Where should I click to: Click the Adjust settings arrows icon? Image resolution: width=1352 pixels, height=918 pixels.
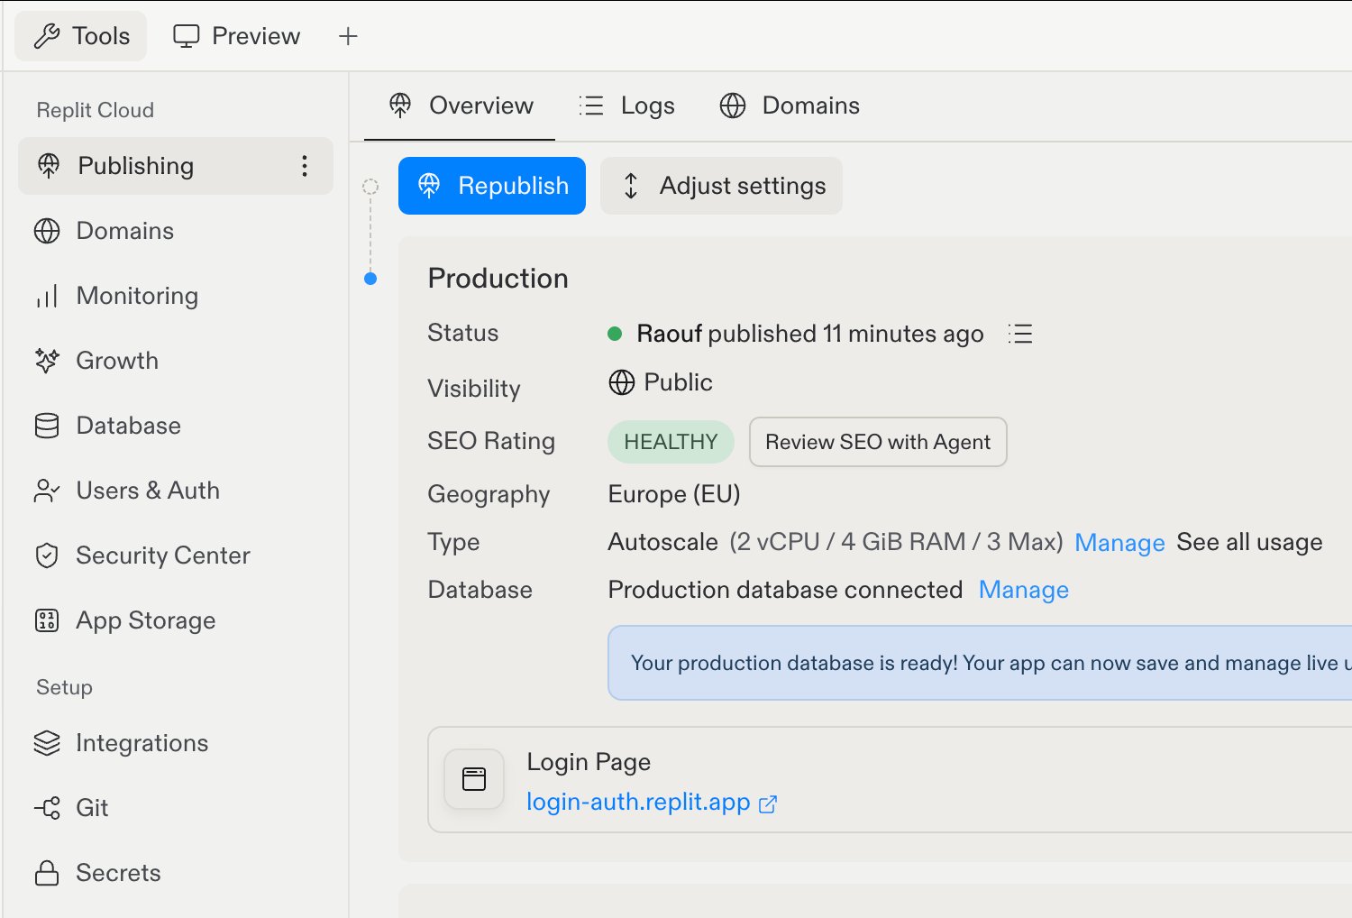pyautogui.click(x=631, y=186)
